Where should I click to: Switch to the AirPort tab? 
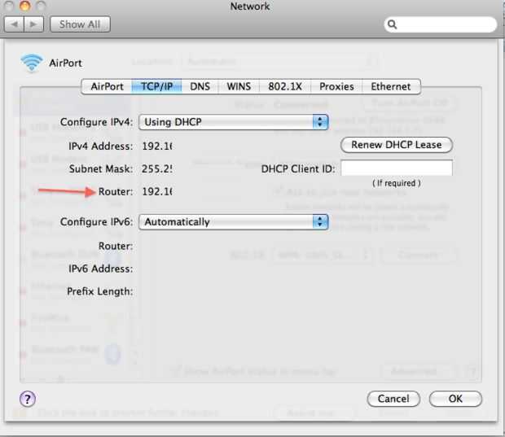click(107, 86)
